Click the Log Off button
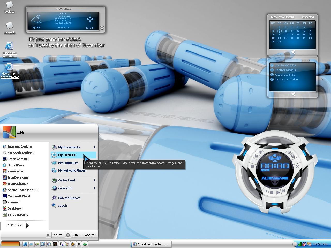331x248 pixels. 54,235
